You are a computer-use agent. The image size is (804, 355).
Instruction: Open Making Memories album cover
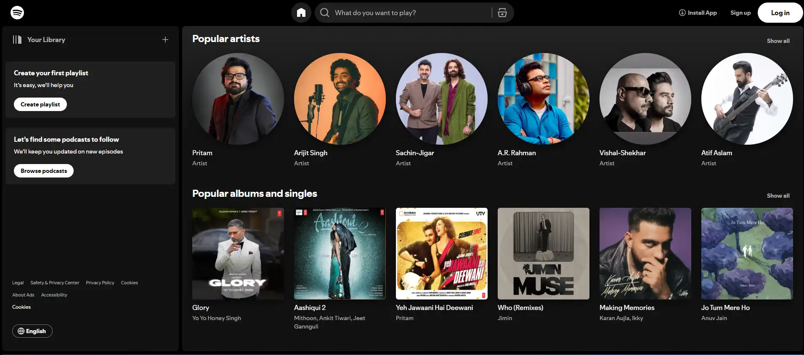tap(645, 254)
